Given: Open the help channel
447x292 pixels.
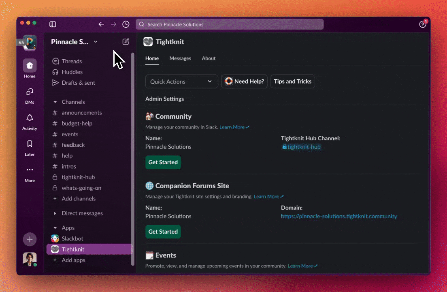Looking at the screenshot, I should pyautogui.click(x=67, y=156).
